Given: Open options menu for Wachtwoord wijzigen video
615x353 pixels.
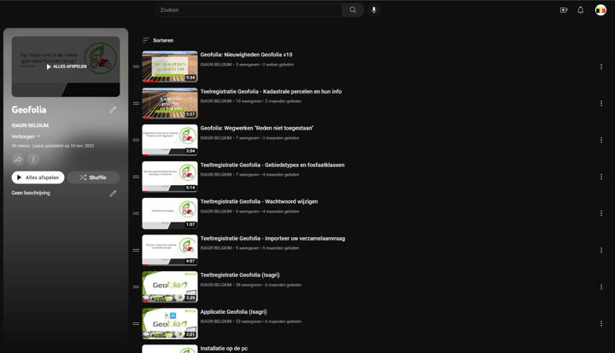Looking at the screenshot, I should [x=600, y=214].
